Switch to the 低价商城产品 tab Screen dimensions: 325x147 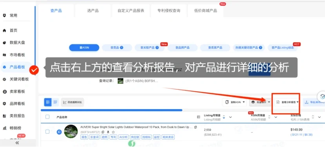[205, 11]
